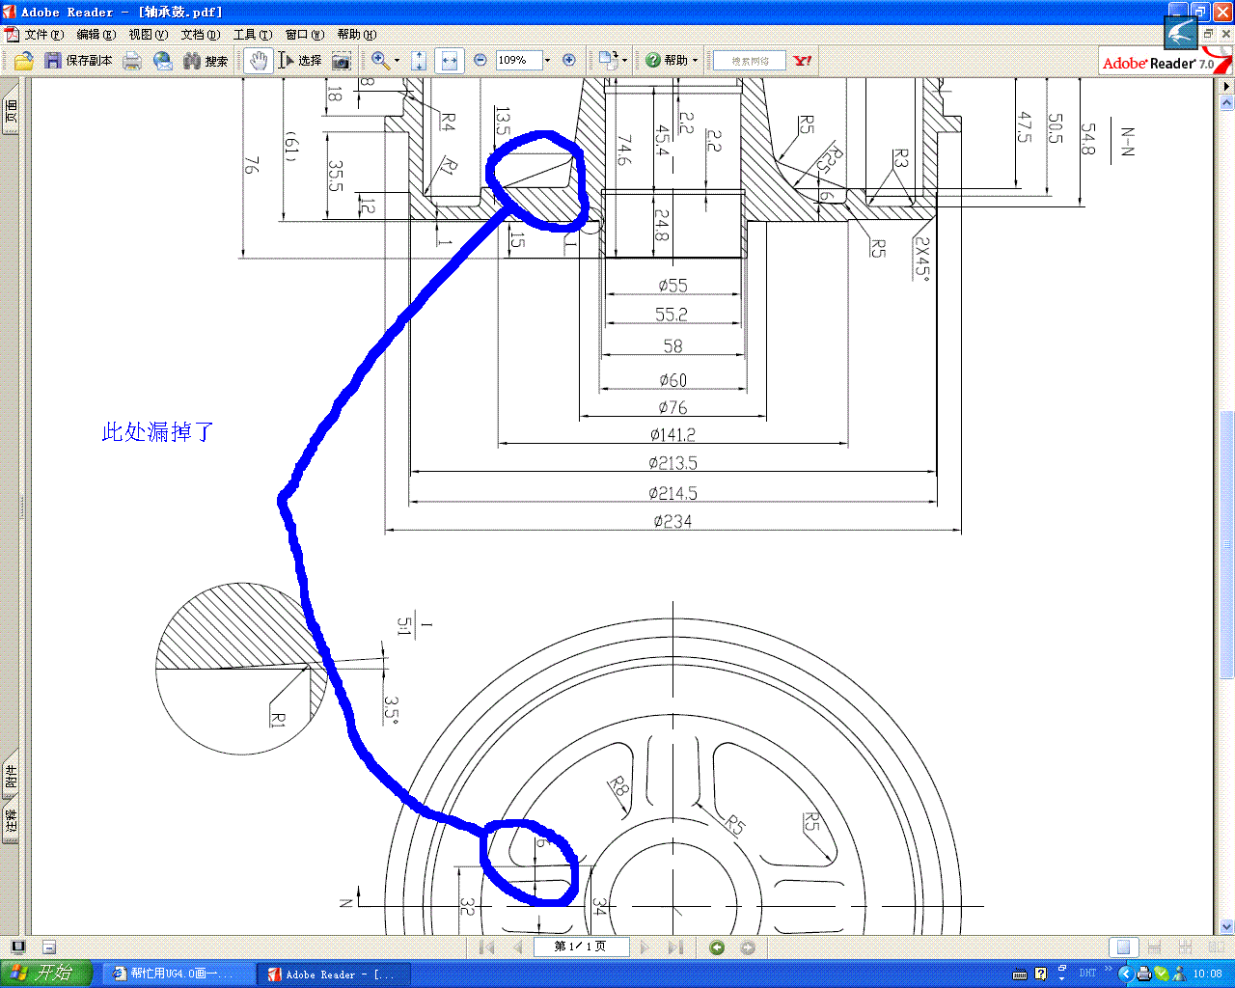The width and height of the screenshot is (1235, 988).
Task: Click the Fit Width view icon
Action: point(449,61)
